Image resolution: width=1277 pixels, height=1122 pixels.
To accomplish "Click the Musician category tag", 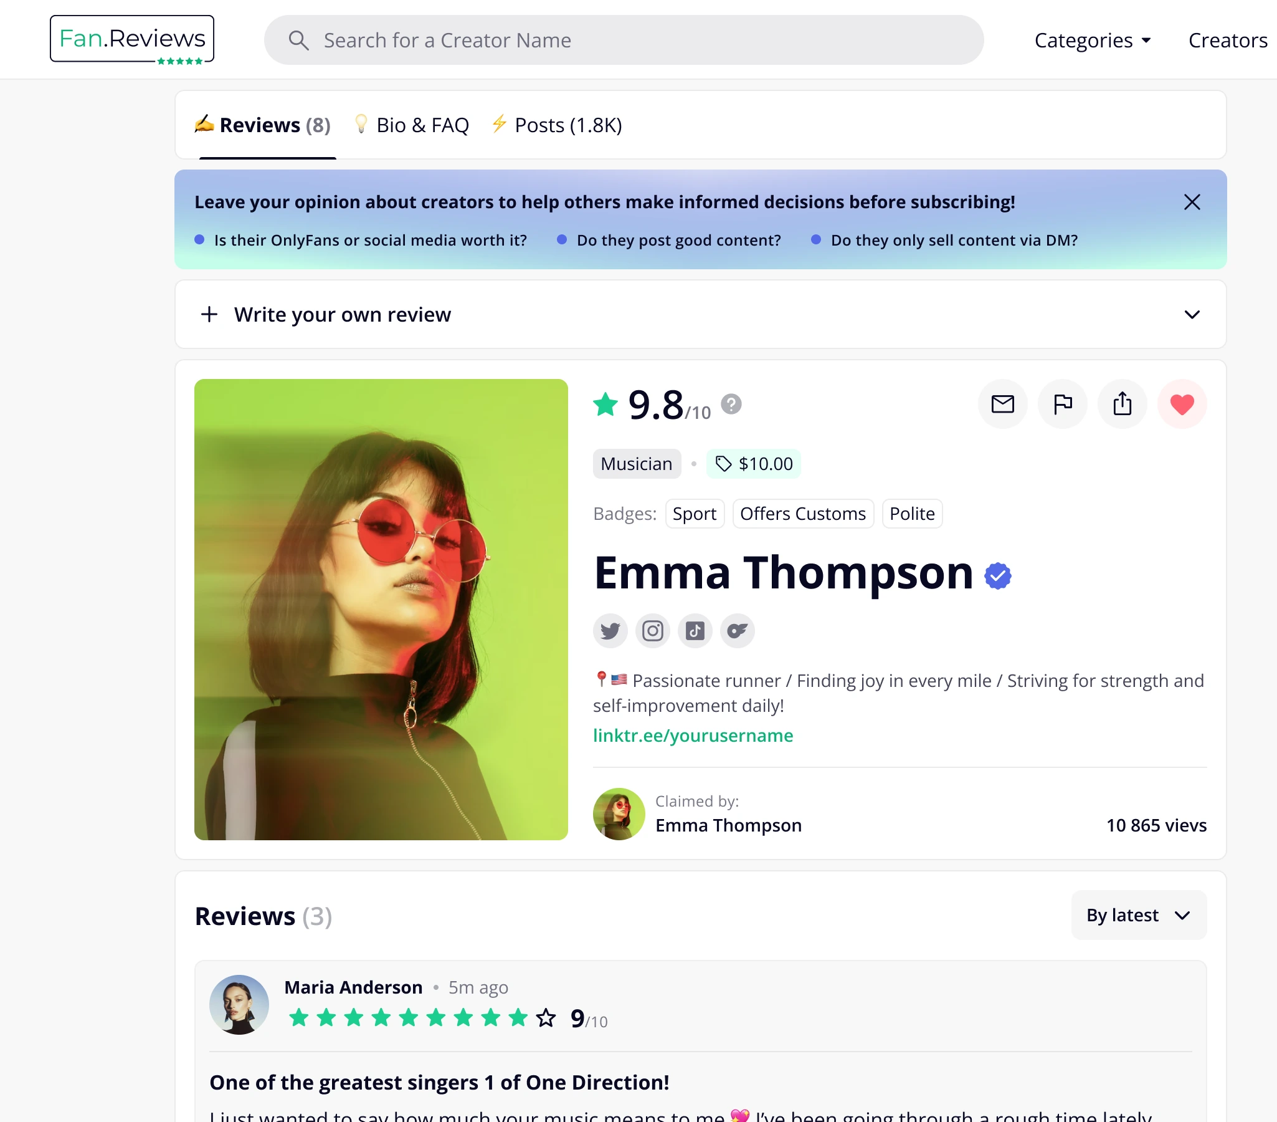I will (x=637, y=464).
